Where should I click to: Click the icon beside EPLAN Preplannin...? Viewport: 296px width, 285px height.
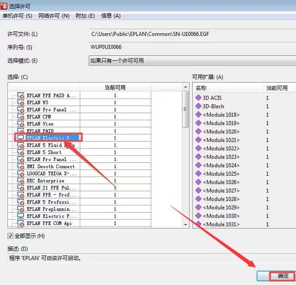click(x=21, y=209)
